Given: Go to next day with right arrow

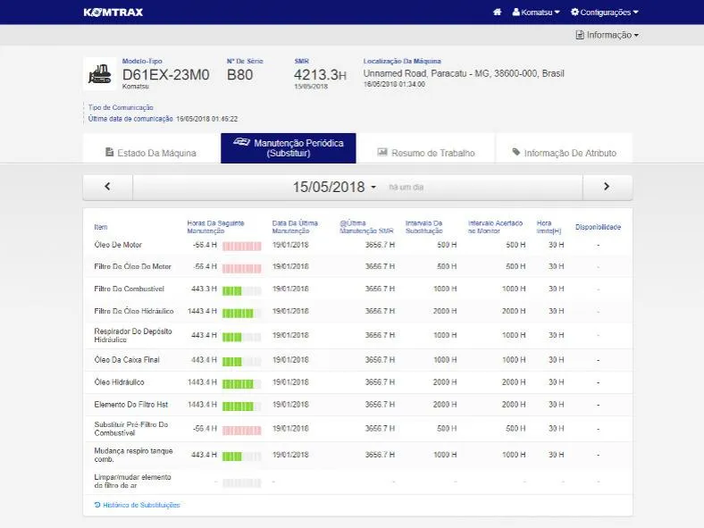Looking at the screenshot, I should (x=607, y=187).
